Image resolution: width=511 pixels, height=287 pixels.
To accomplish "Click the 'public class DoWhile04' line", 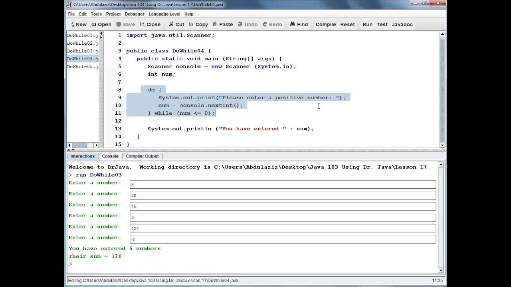I will 168,51.
